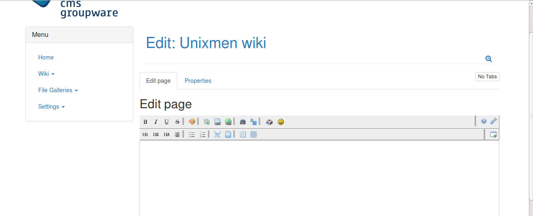Click the cms groupware logo
Screen dimensions: 533x216
75,9
